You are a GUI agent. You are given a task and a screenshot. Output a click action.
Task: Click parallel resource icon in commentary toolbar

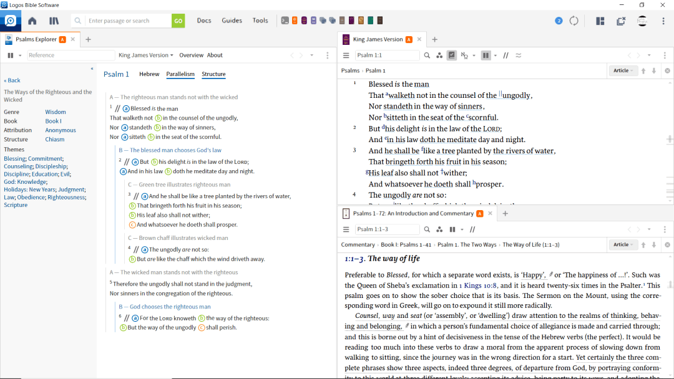click(x=472, y=229)
